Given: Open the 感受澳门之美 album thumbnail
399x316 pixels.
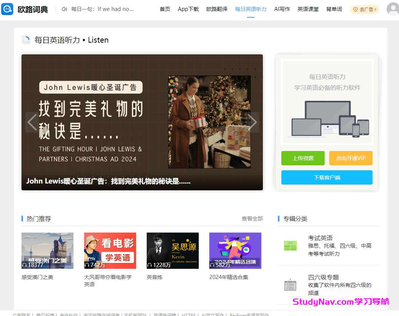Looking at the screenshot, I should pyautogui.click(x=47, y=250).
